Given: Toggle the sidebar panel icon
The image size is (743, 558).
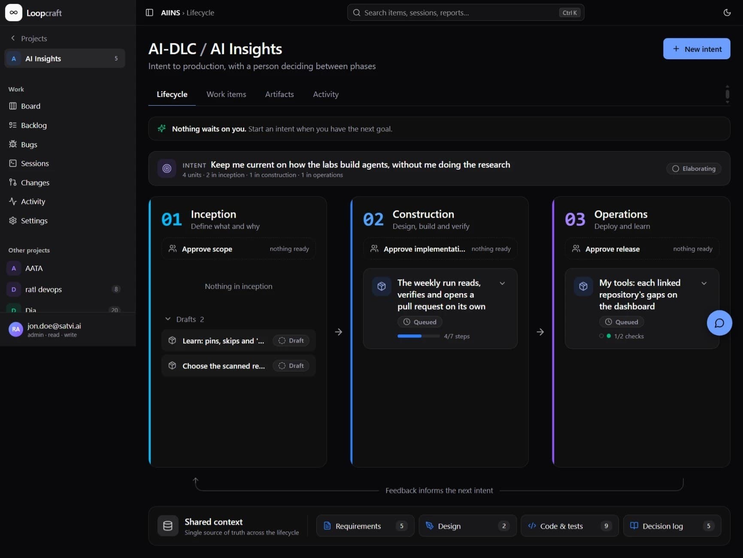Looking at the screenshot, I should coord(149,12).
